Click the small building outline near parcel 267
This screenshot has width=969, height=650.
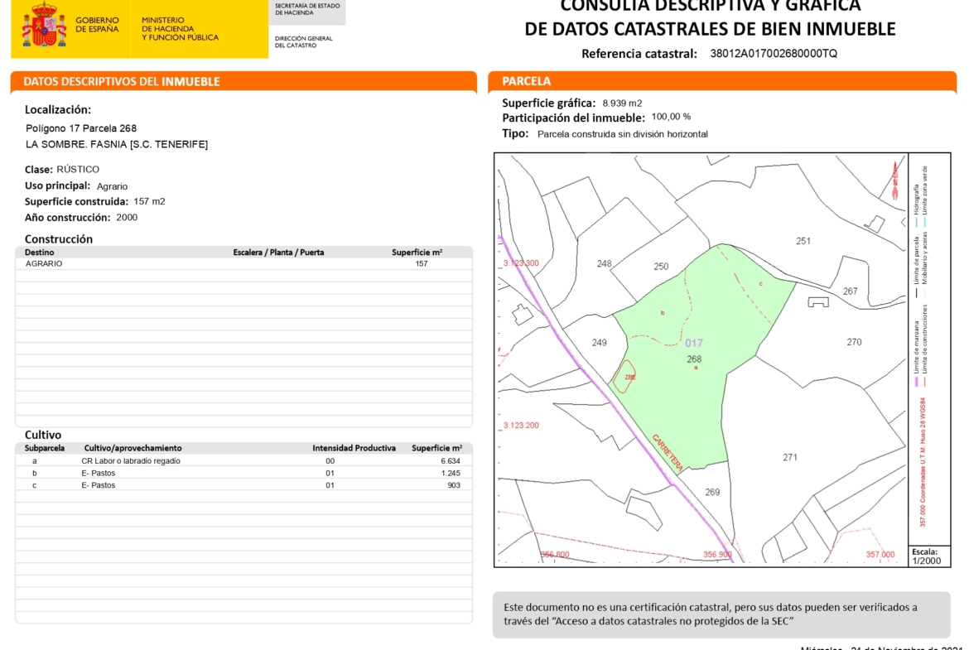coord(817,302)
